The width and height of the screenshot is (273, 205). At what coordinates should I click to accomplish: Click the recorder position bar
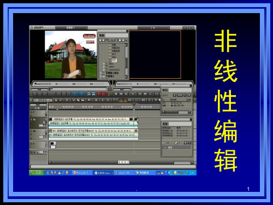[x=146, y=89]
